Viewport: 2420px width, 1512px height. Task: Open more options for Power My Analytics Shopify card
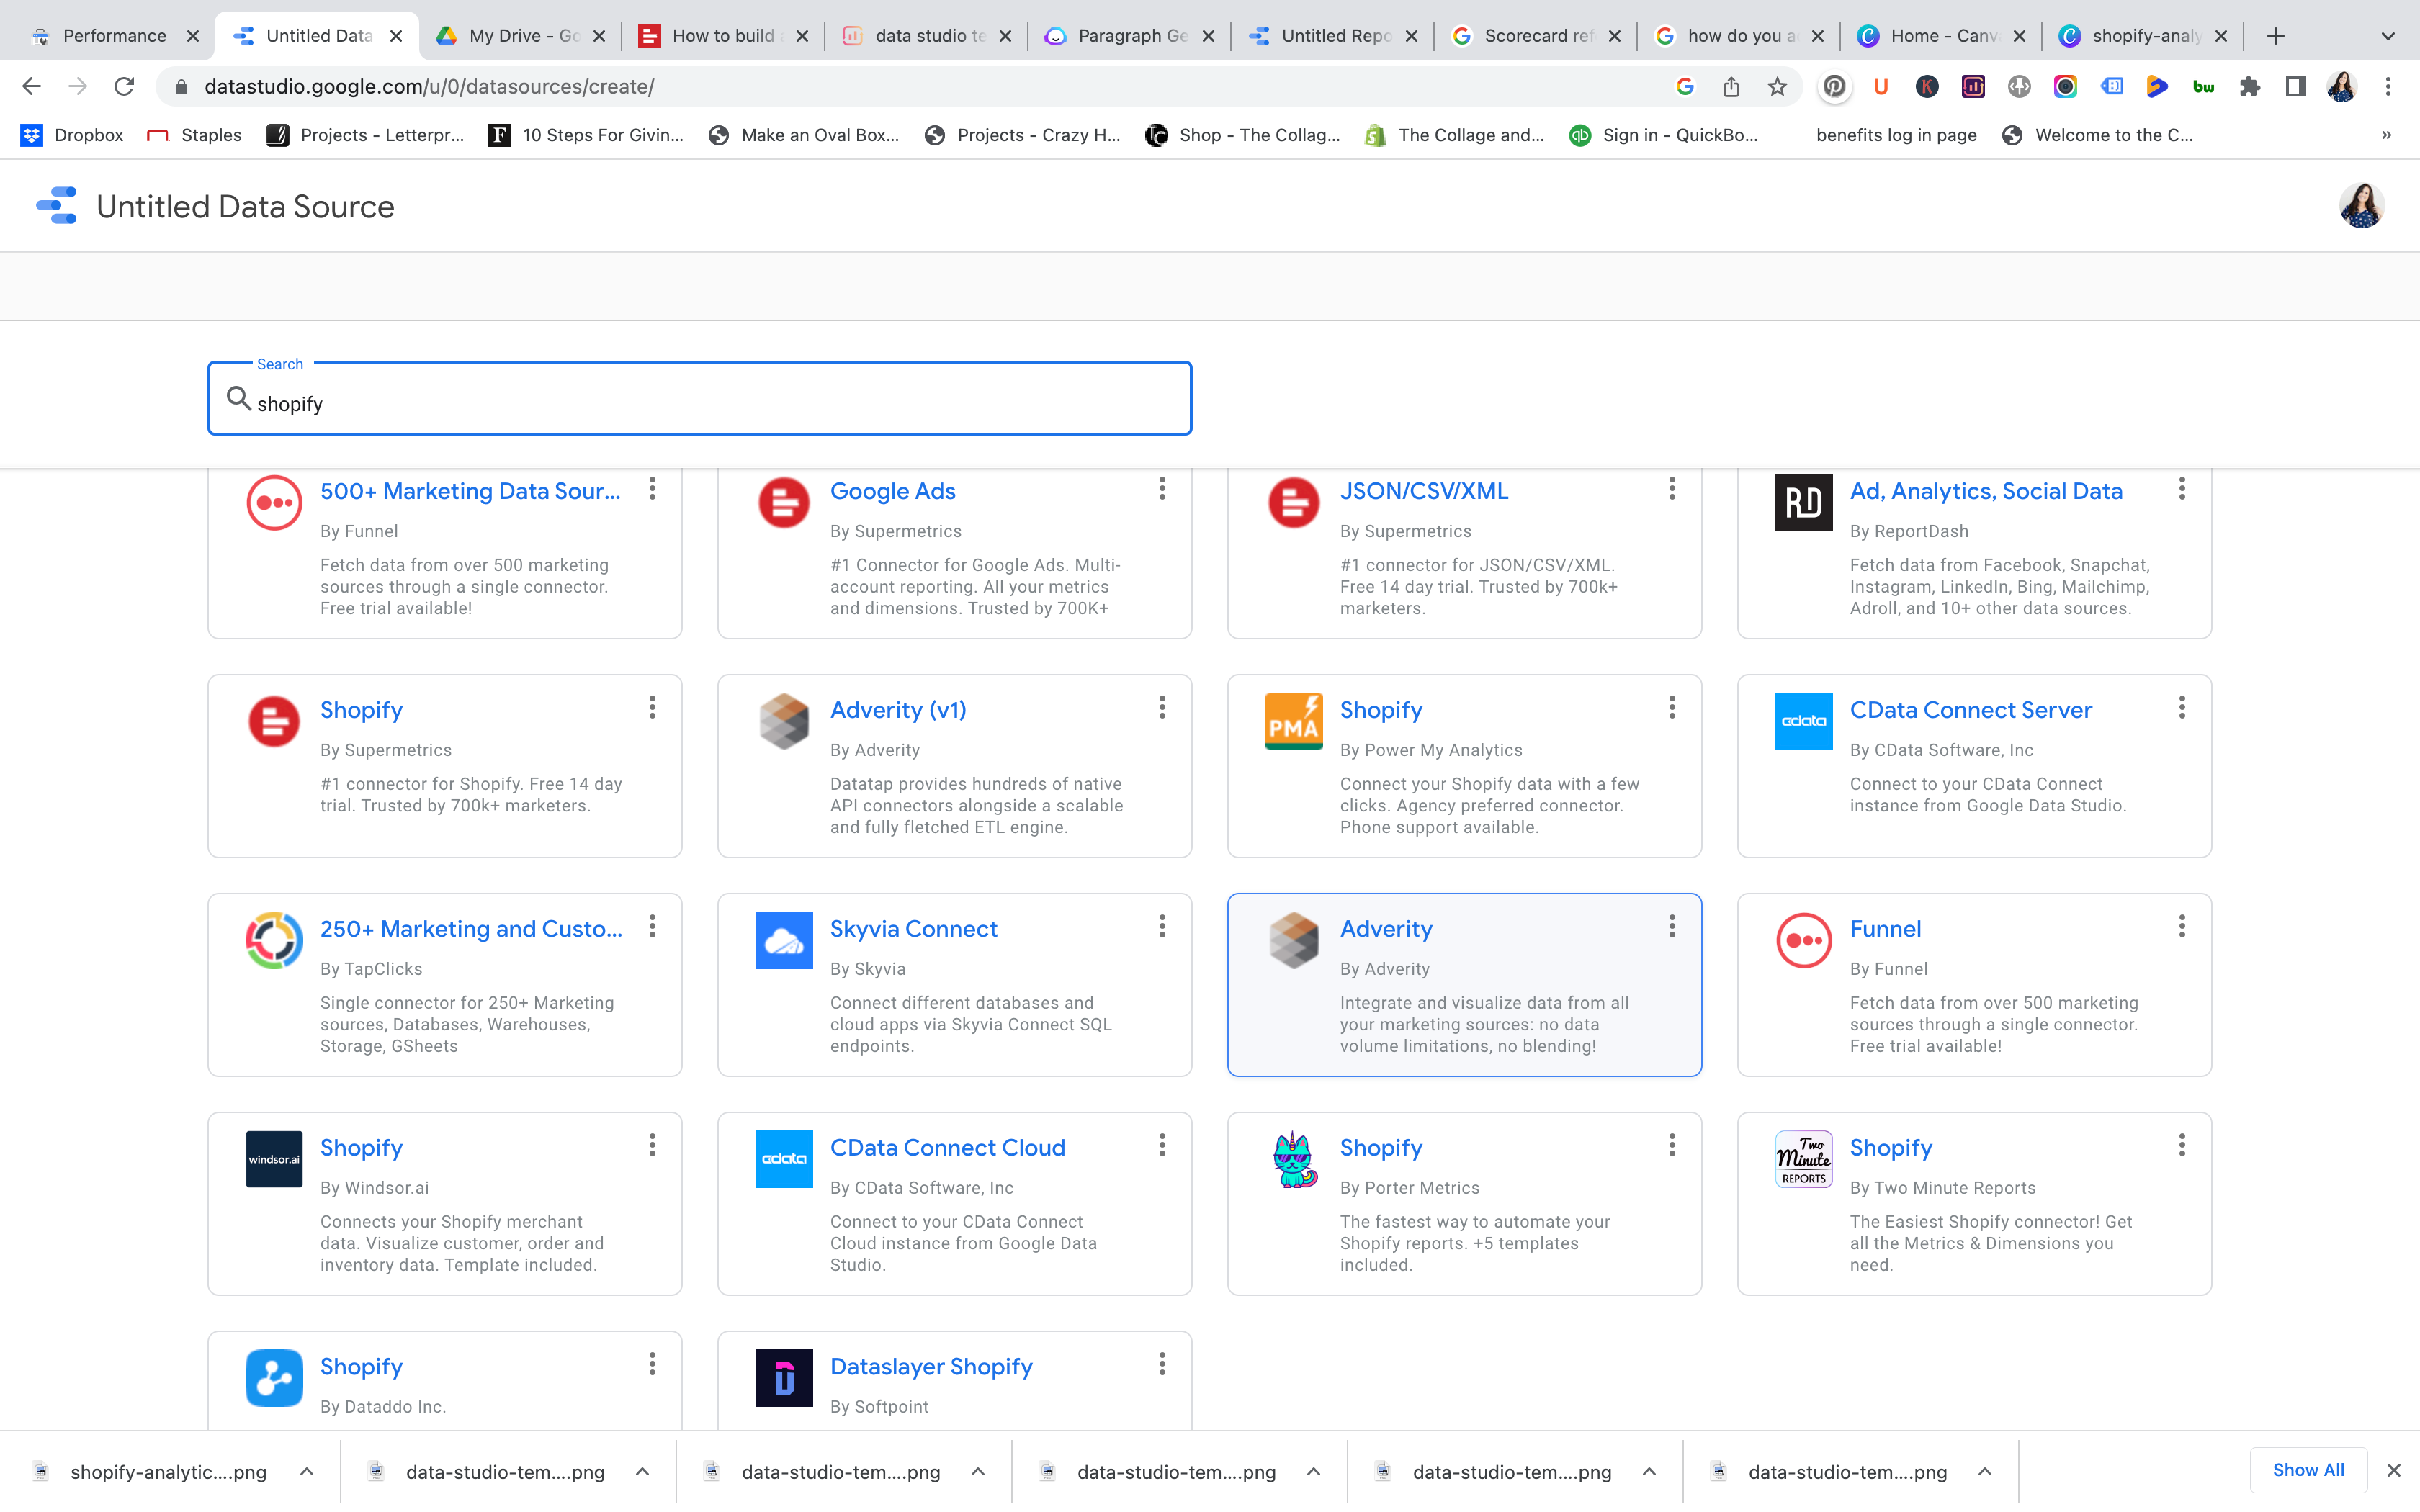[1672, 708]
